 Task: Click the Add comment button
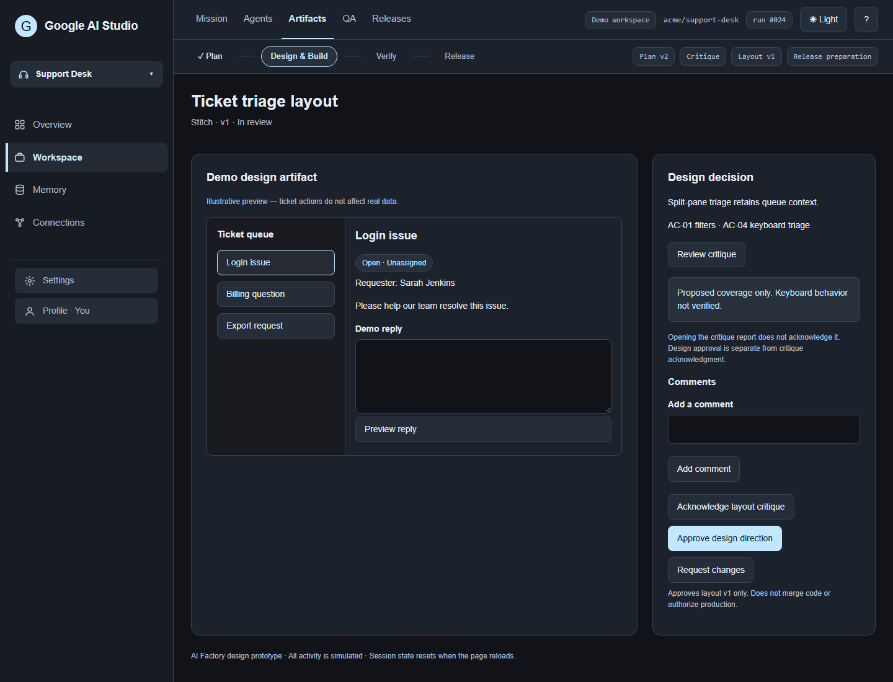(704, 469)
